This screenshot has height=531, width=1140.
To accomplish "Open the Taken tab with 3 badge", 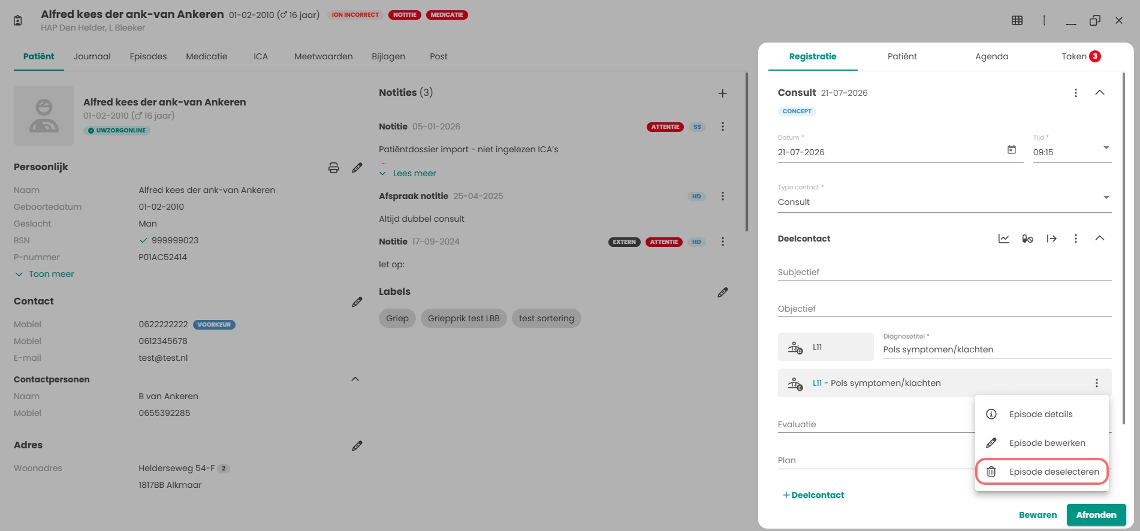I will [1081, 56].
